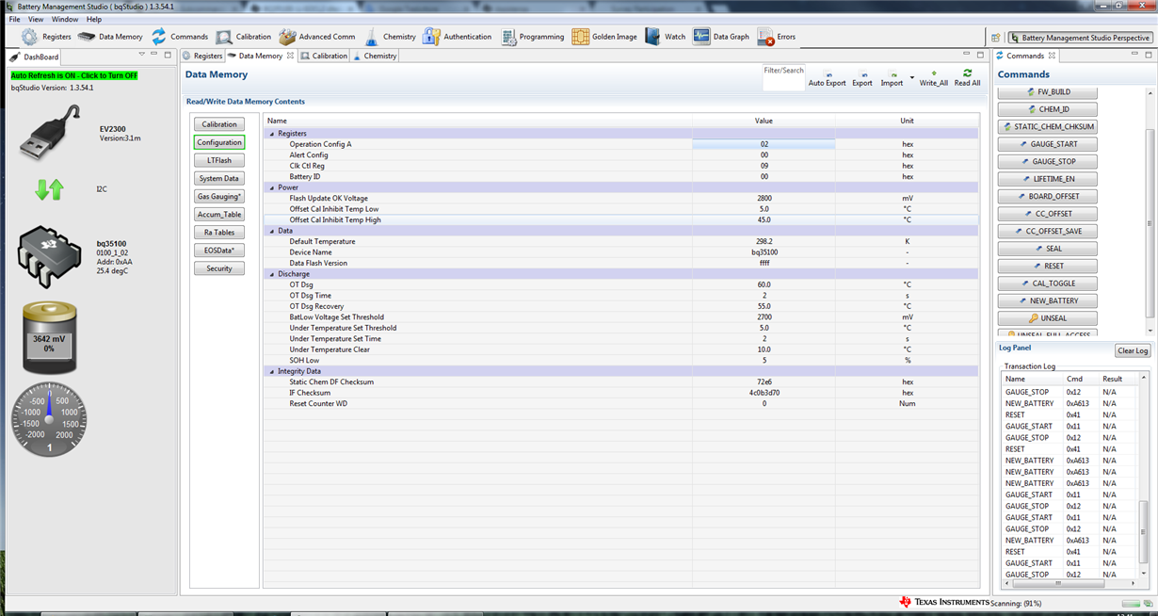Open the Help menu
The image size is (1158, 616).
pos(94,19)
